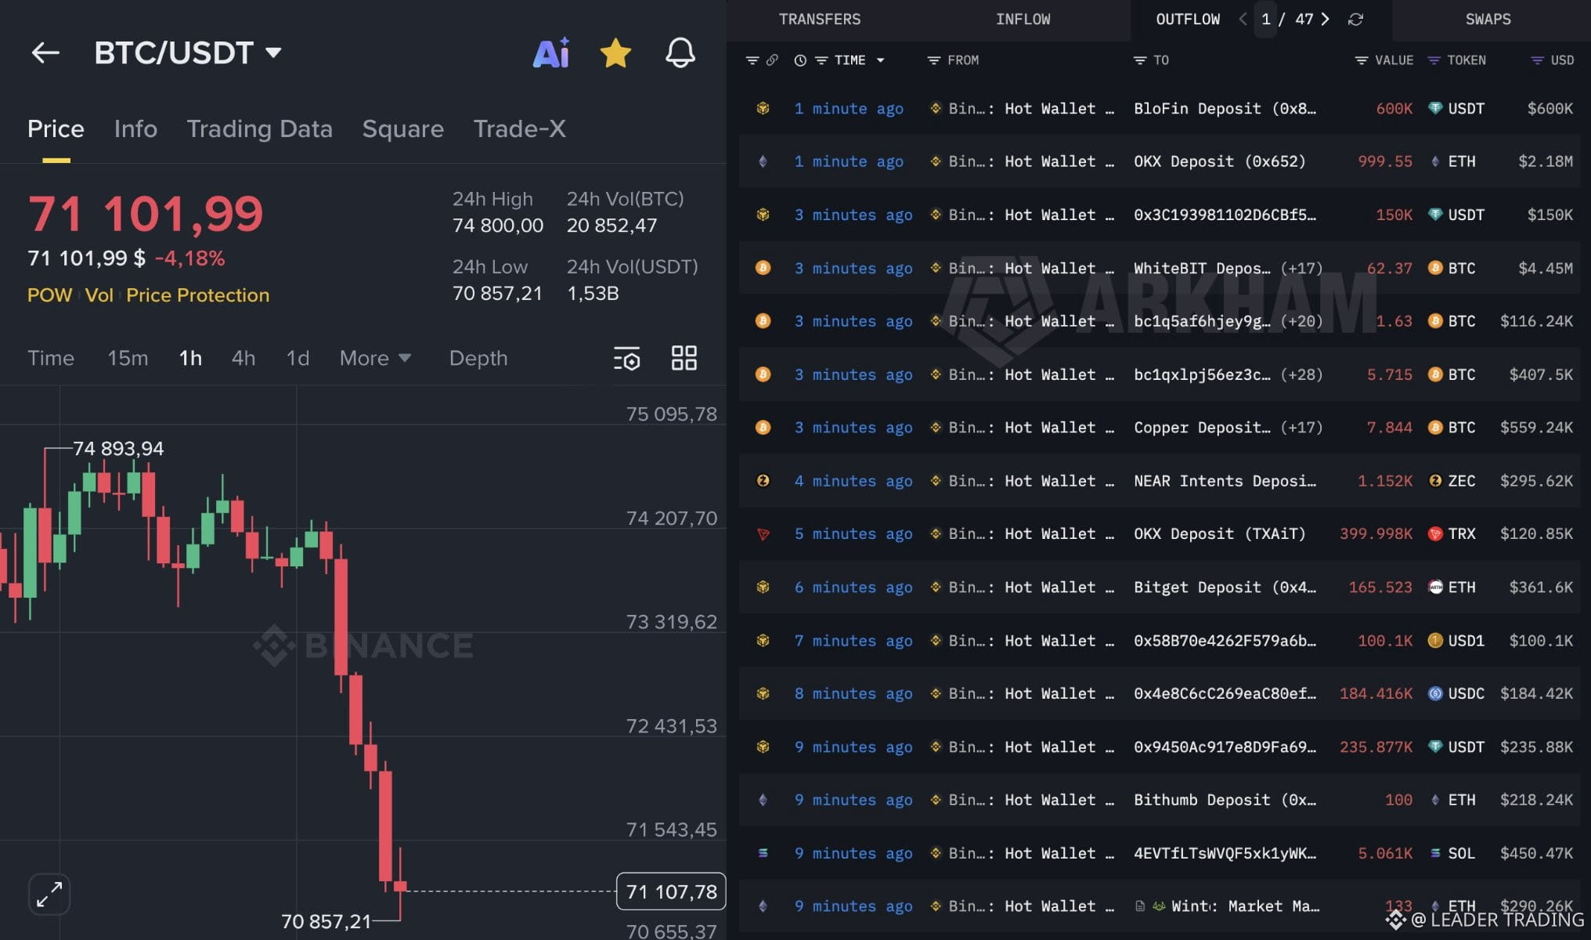Toggle TIME column sort arrow
Screen dimensions: 1591x940
pyautogui.click(x=880, y=60)
